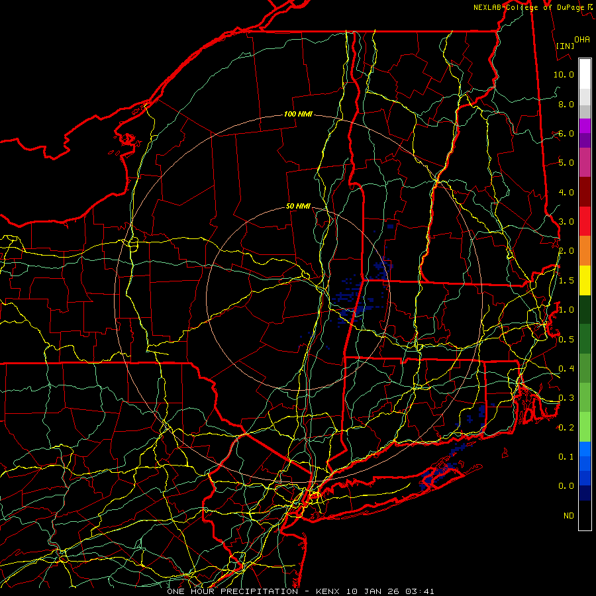Image resolution: width=596 pixels, height=596 pixels.
Task: Click the 1.0 legend value
Action: tap(566, 310)
